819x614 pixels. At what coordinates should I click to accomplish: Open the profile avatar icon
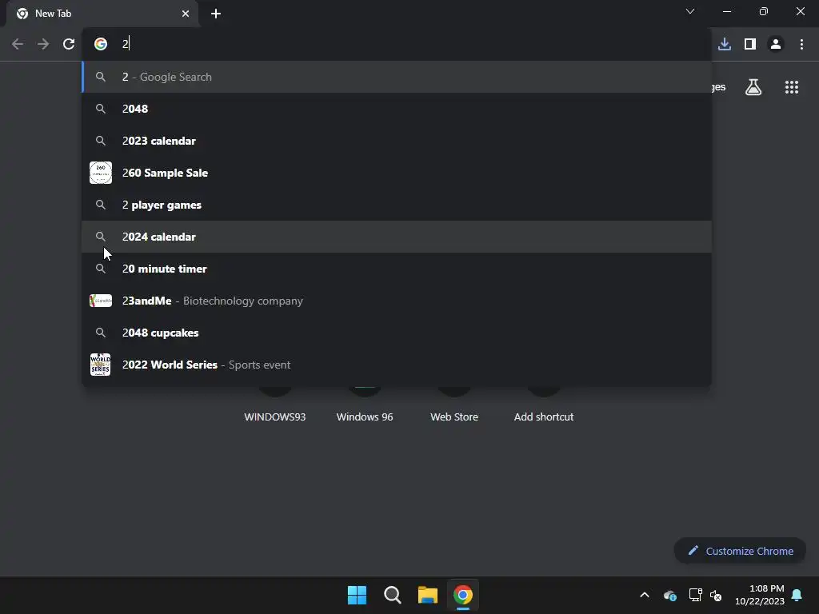776,44
